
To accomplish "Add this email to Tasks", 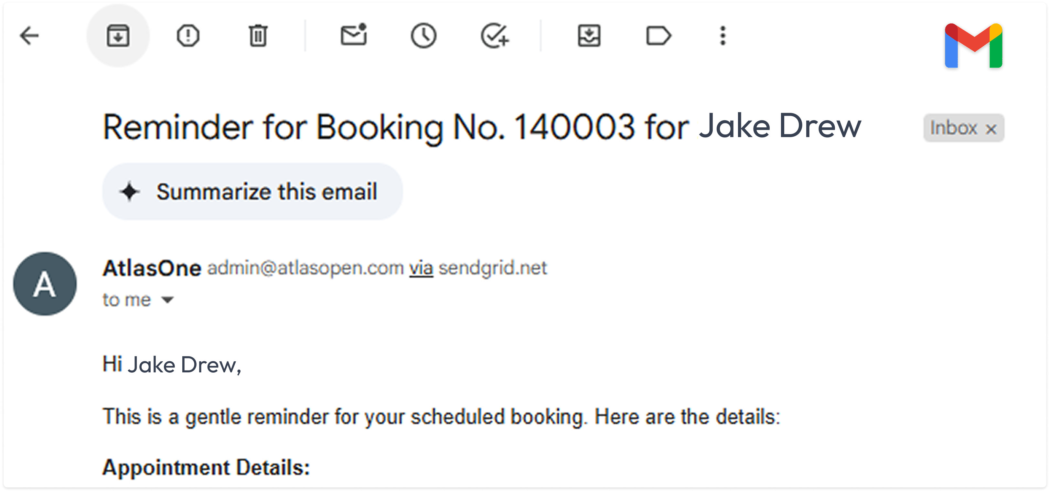I will pos(494,36).
